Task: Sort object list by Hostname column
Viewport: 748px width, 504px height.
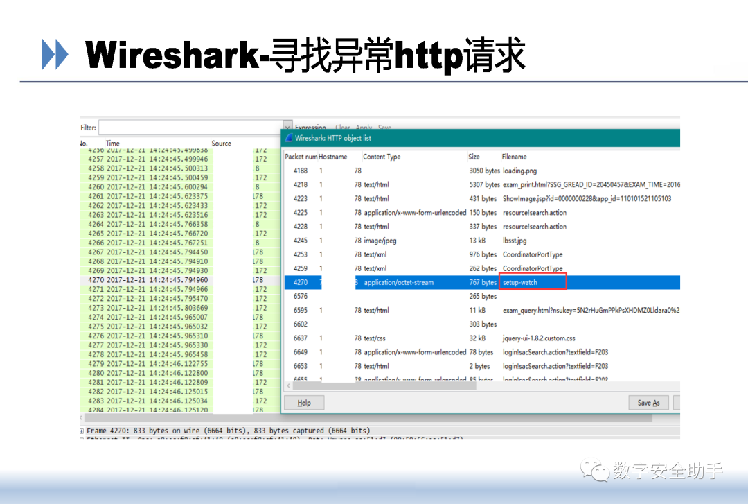Action: (x=333, y=157)
